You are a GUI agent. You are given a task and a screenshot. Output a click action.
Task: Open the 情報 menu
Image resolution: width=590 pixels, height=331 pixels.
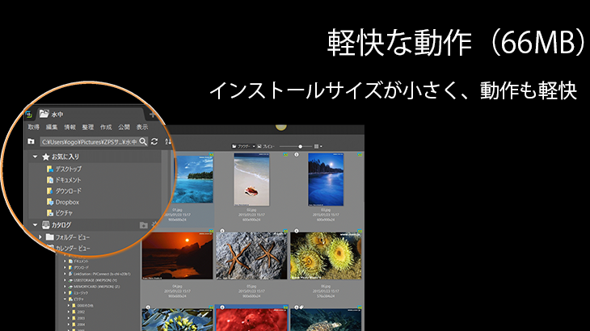tap(70, 127)
